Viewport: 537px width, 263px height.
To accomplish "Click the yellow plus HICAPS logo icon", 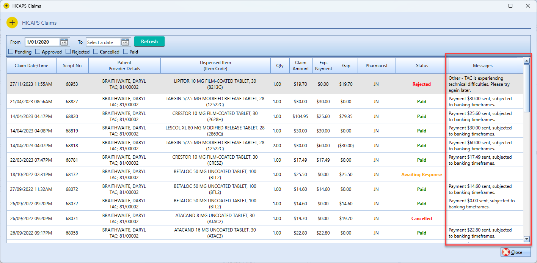I will pyautogui.click(x=12, y=22).
